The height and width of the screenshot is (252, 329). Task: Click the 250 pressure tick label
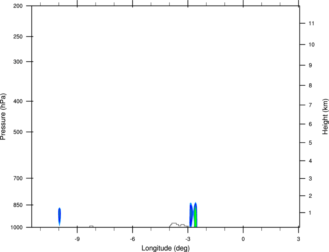(x=18, y=36)
